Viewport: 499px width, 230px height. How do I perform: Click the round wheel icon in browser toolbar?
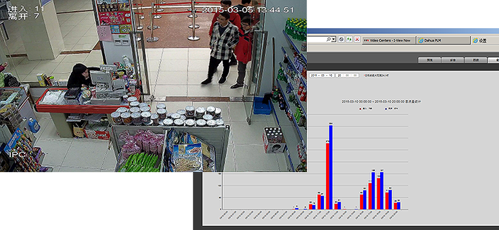341,39
